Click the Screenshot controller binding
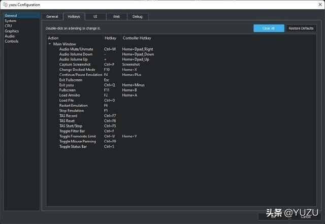325x224 pixels. 131,65
